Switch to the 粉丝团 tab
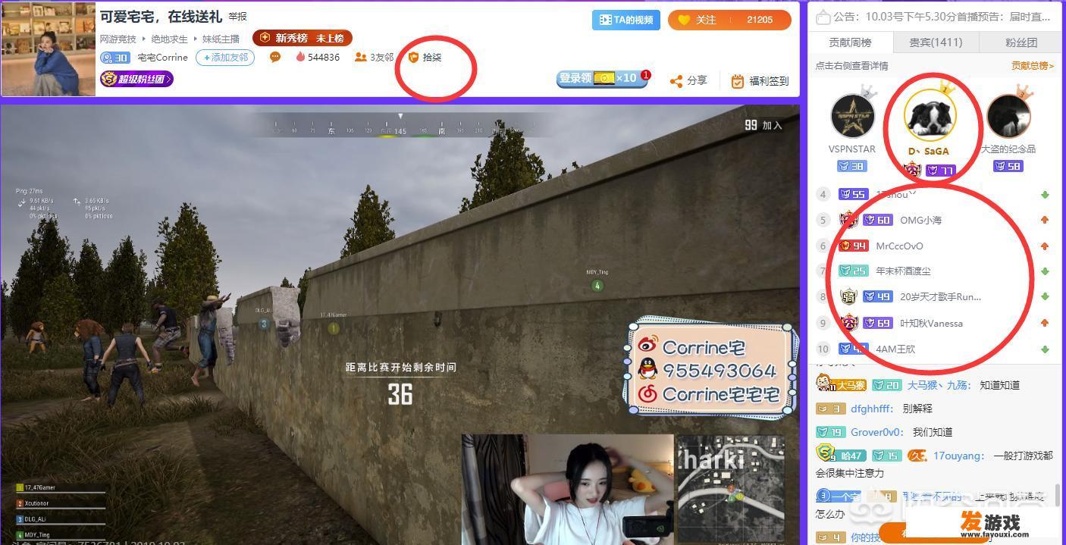This screenshot has height=545, width=1066. [1021, 42]
